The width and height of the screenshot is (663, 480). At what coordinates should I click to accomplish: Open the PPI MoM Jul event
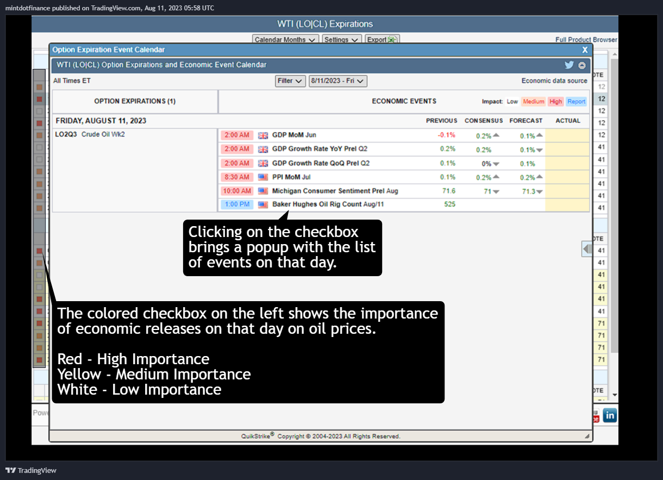pos(291,177)
